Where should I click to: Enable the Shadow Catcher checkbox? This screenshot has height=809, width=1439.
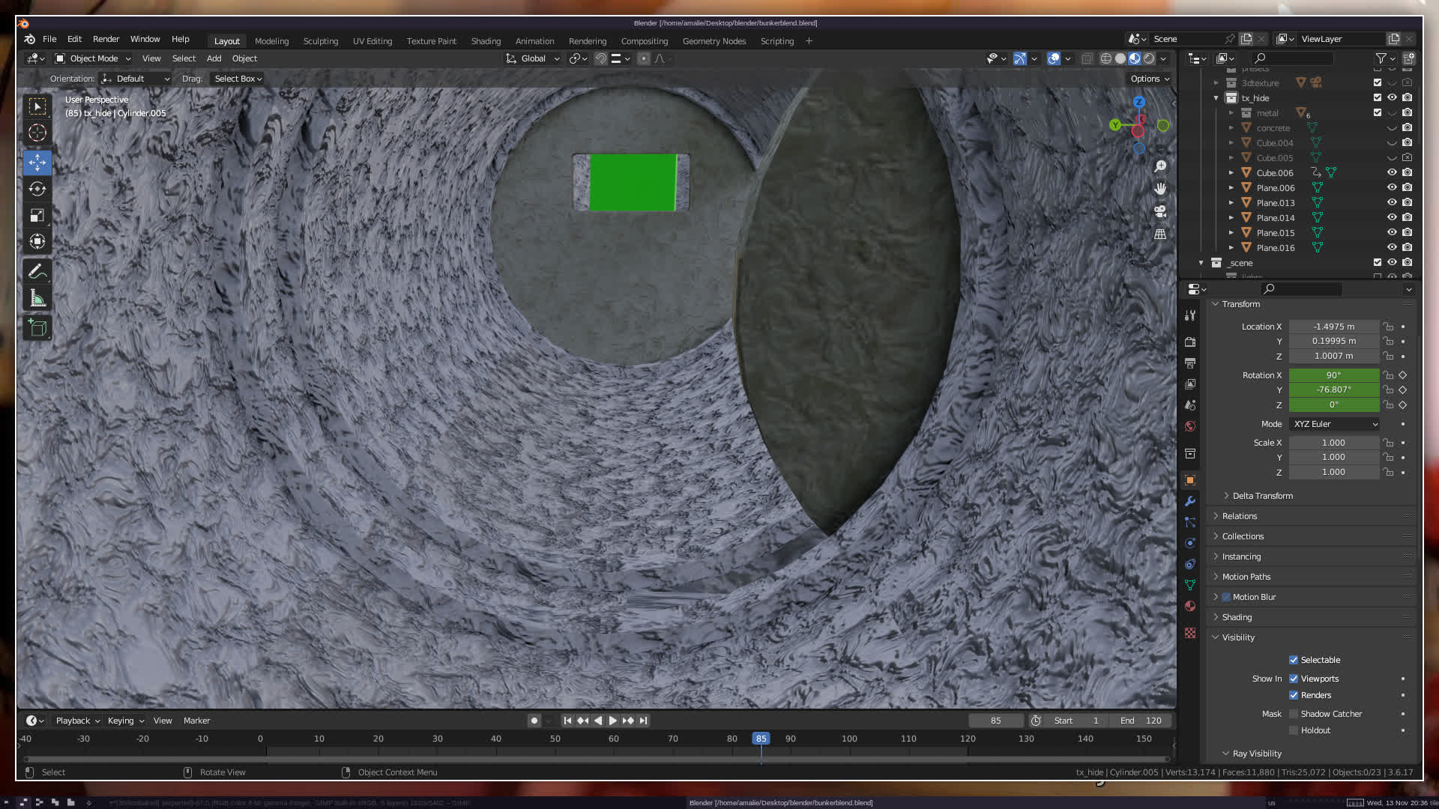click(x=1294, y=714)
